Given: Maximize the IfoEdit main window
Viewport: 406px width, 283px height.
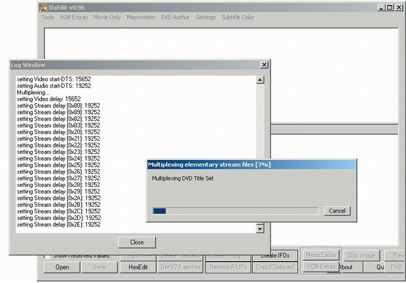Looking at the screenshot, I should (390, 7).
